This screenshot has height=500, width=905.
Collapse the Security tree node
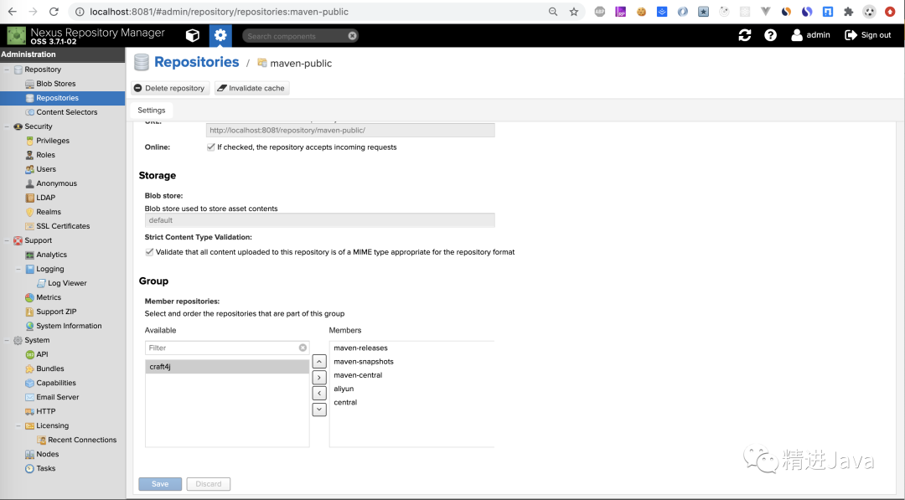[x=7, y=126]
